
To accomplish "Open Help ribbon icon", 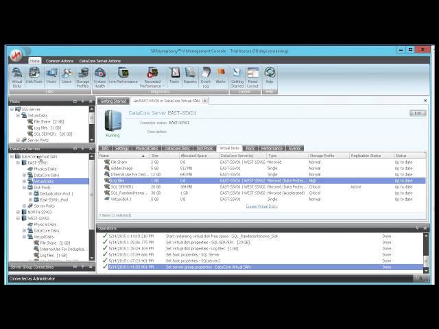I will tap(270, 75).
